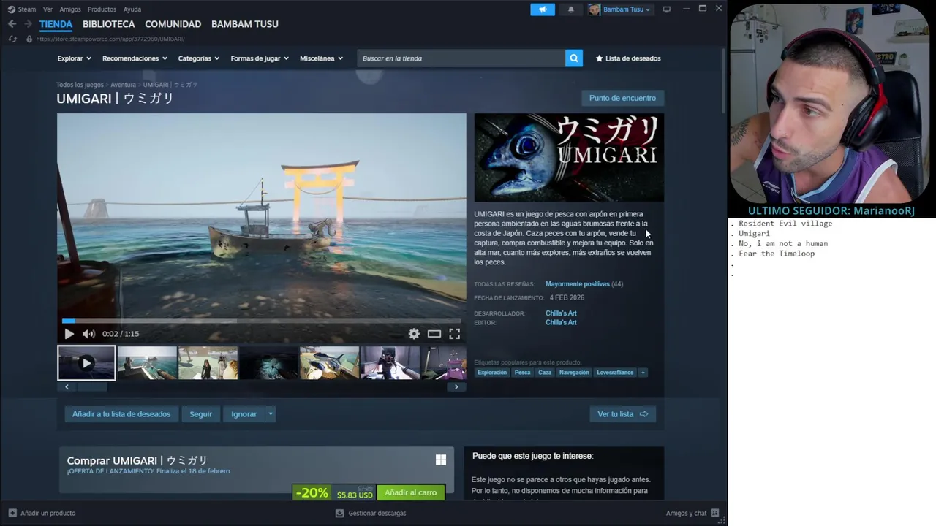Open the Explorar dropdown
This screenshot has width=936, height=526.
click(75, 58)
